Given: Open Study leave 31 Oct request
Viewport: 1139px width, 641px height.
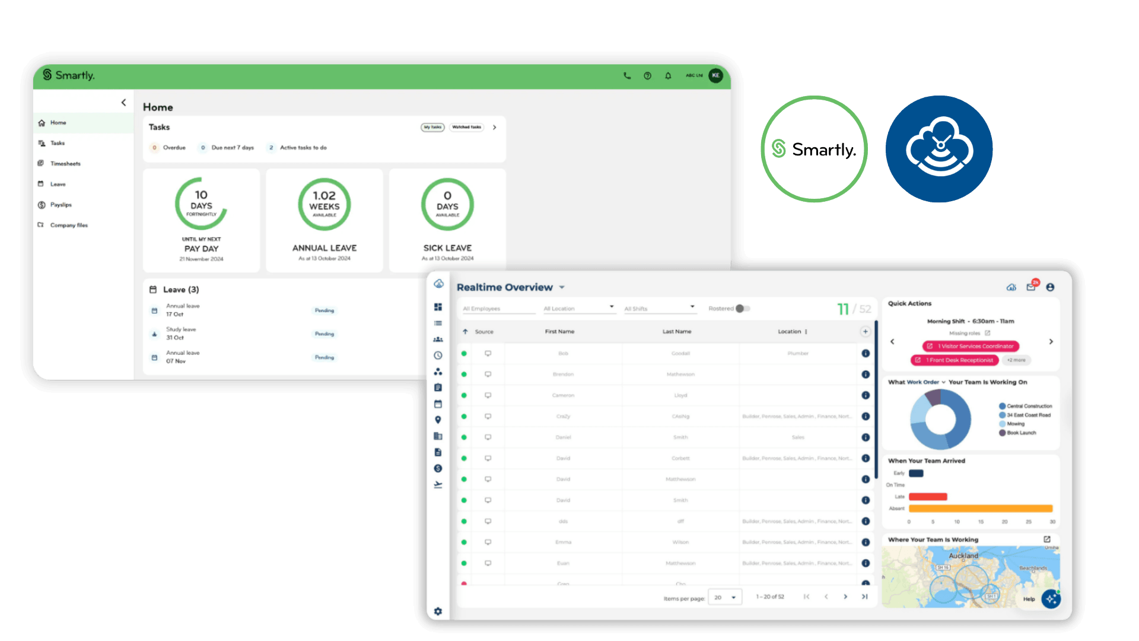Looking at the screenshot, I should pos(243,334).
